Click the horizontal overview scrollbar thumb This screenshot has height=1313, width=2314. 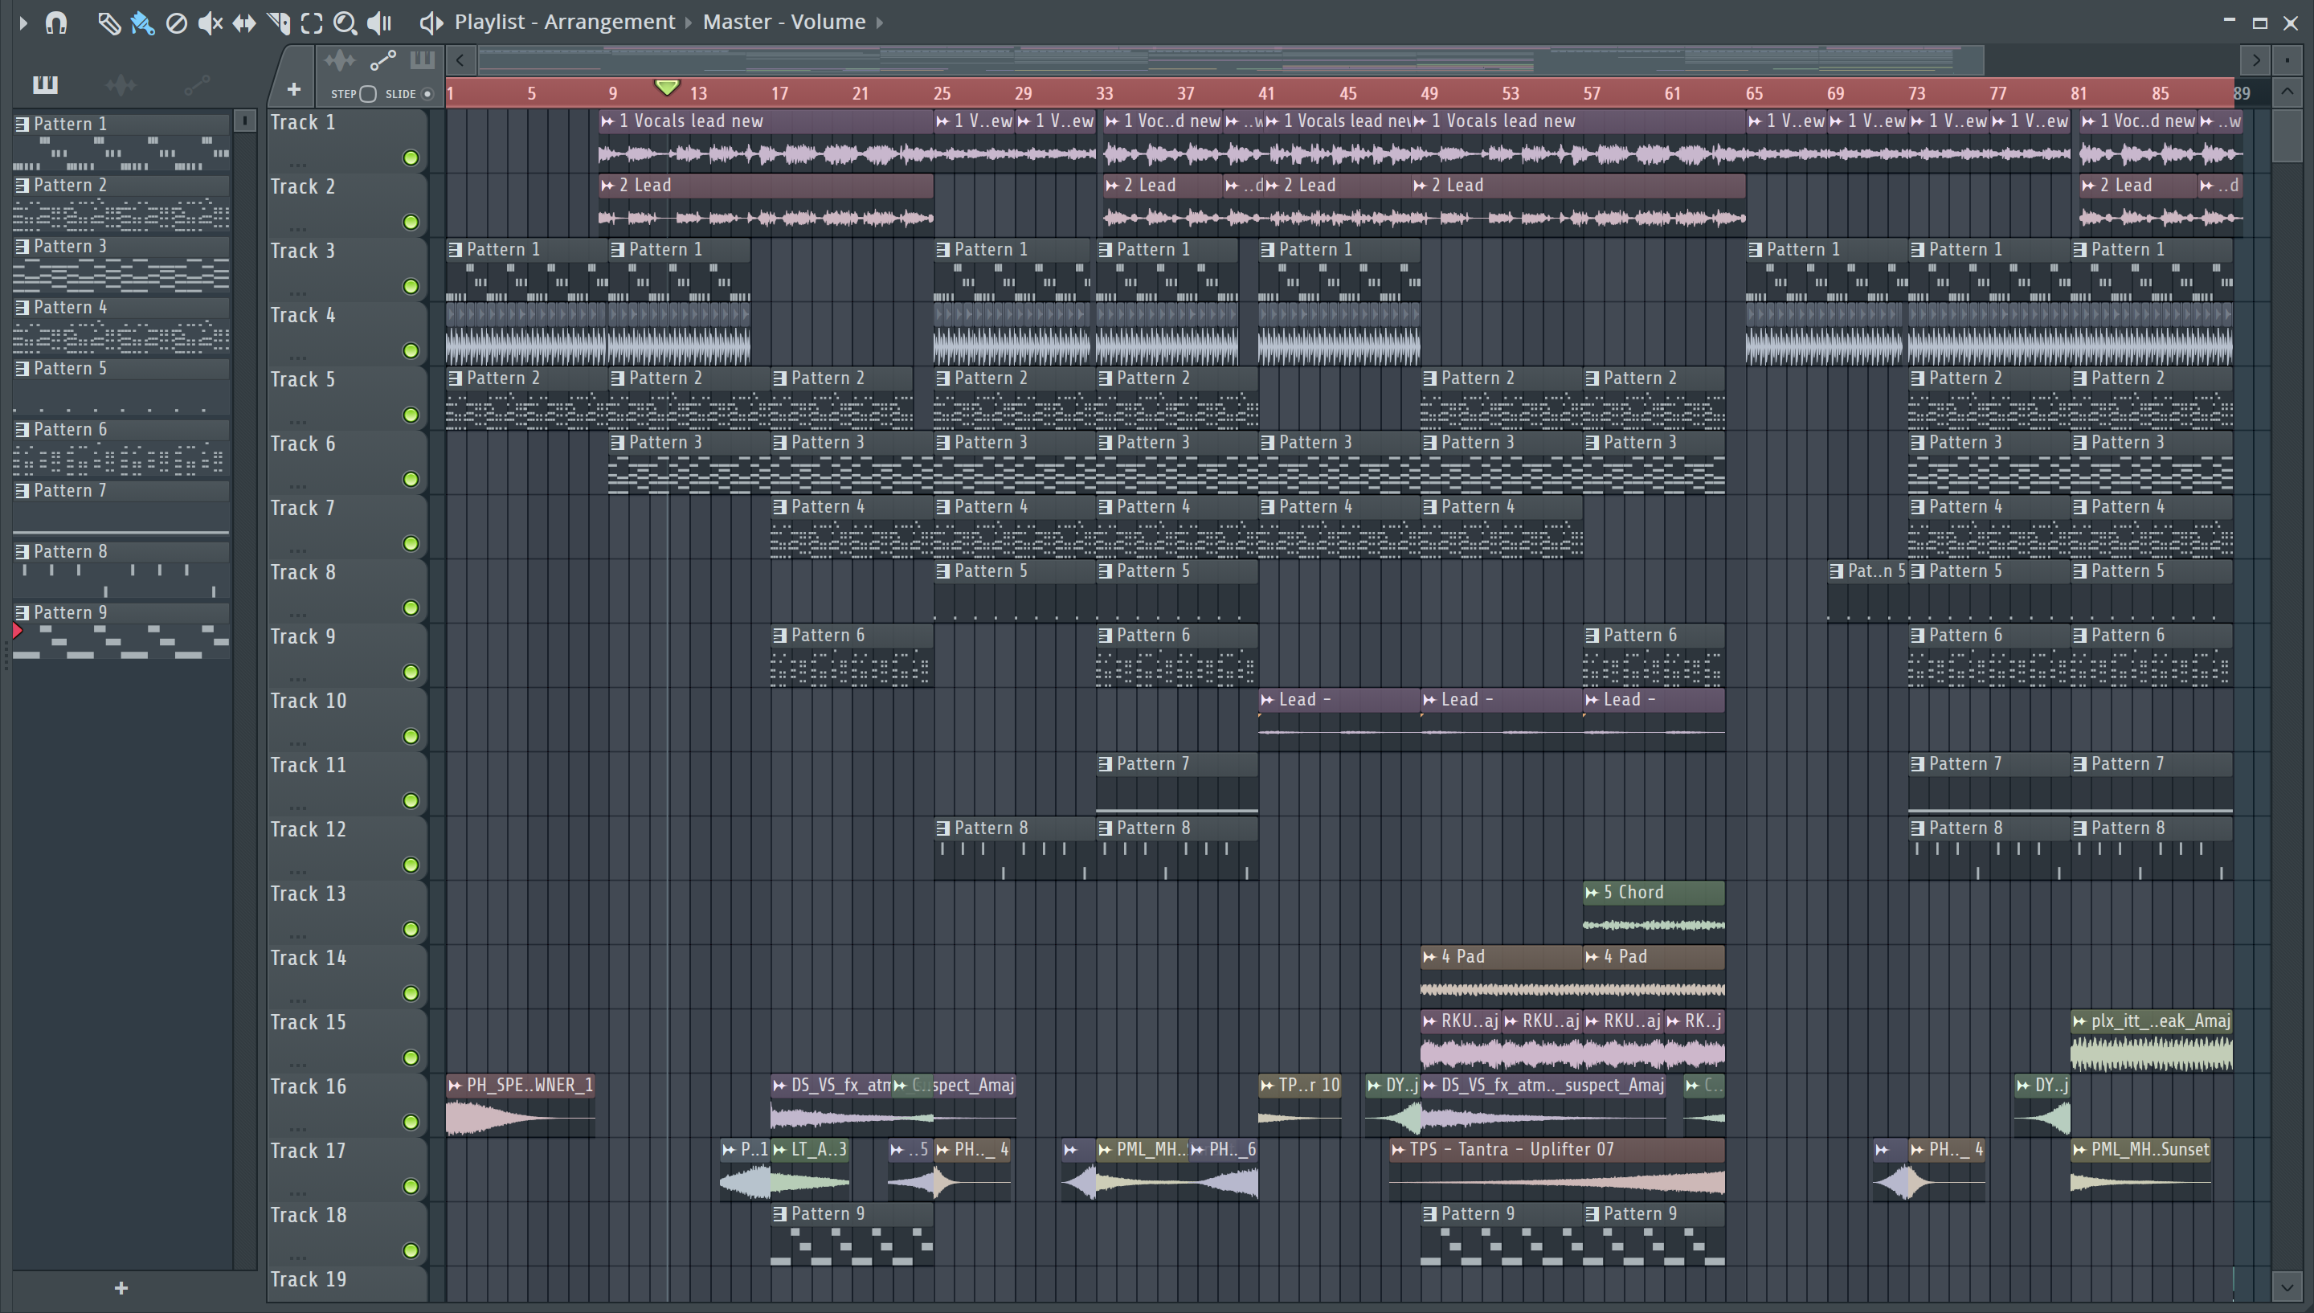click(x=1230, y=60)
